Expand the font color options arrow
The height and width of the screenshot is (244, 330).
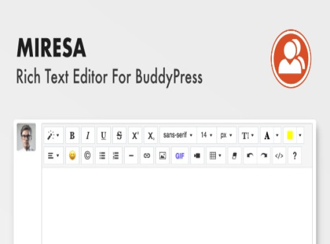click(x=277, y=135)
